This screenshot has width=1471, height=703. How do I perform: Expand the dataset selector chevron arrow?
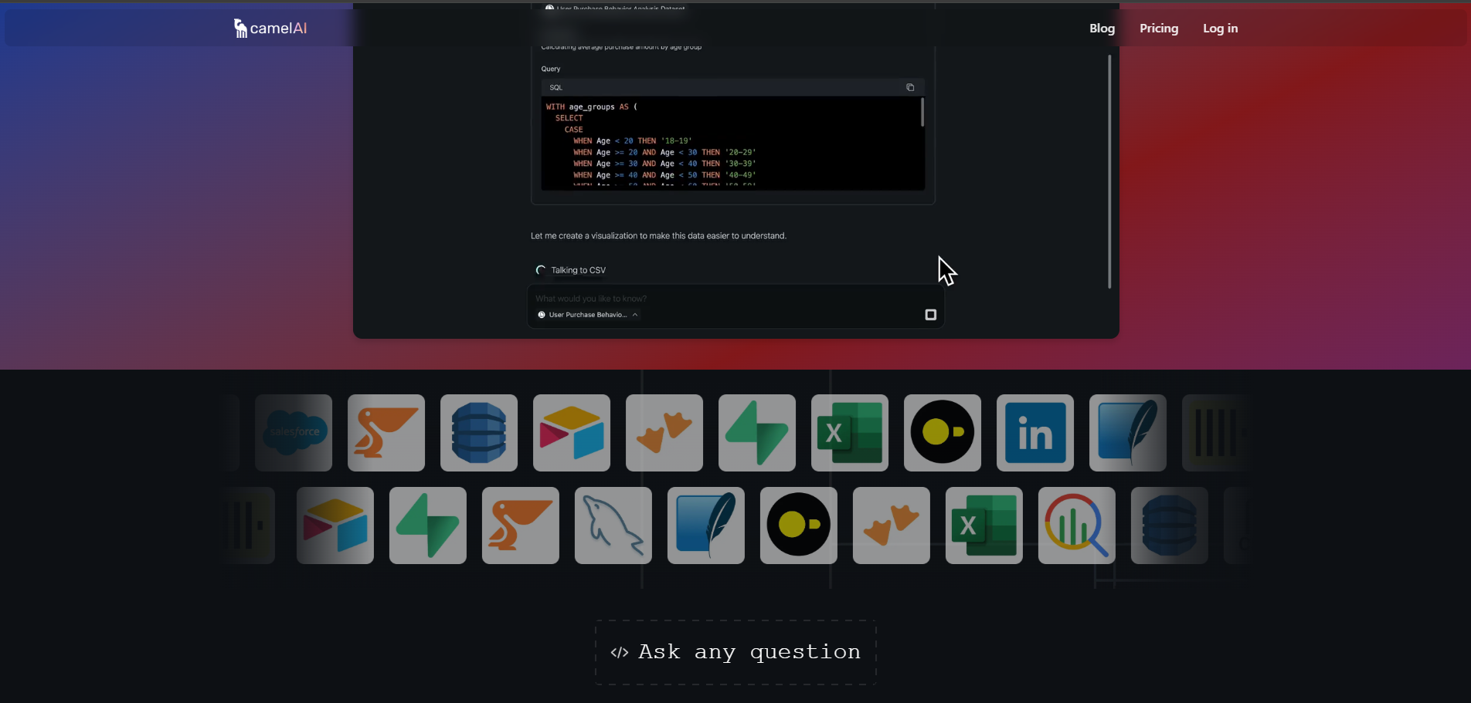[635, 315]
